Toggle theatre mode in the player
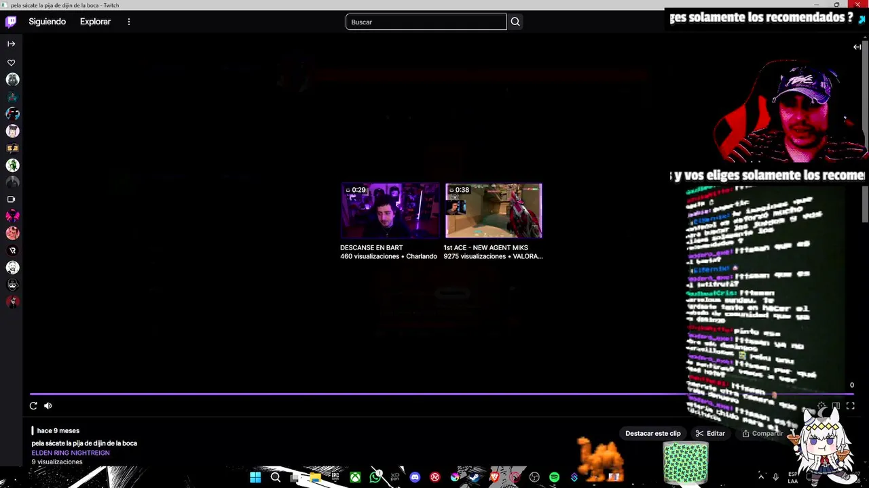The width and height of the screenshot is (869, 488). [836, 406]
